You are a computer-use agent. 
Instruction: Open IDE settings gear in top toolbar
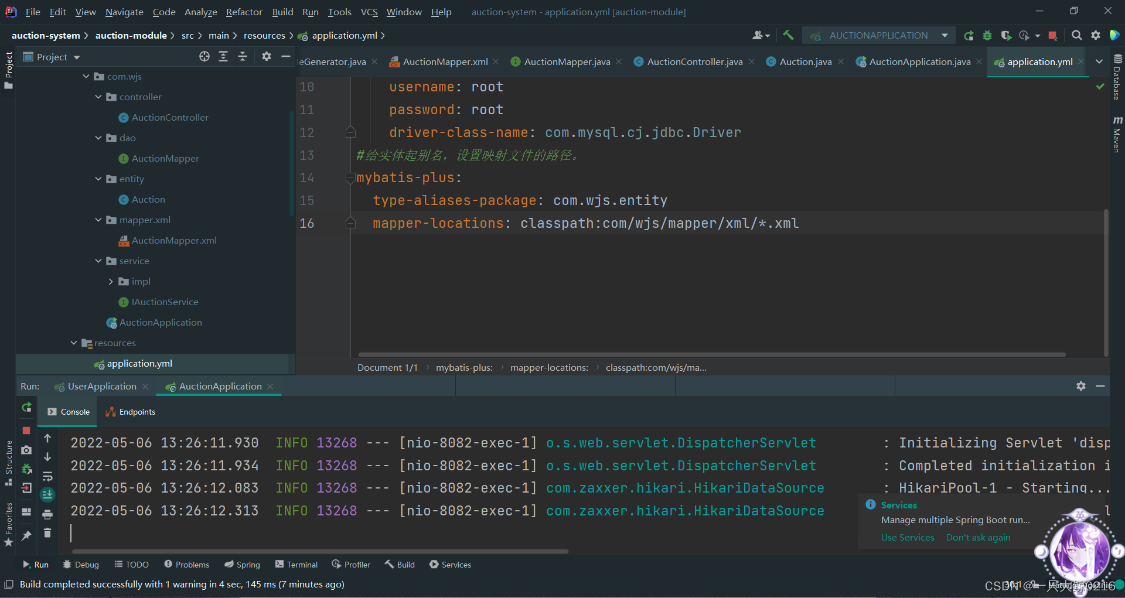[x=1095, y=36]
